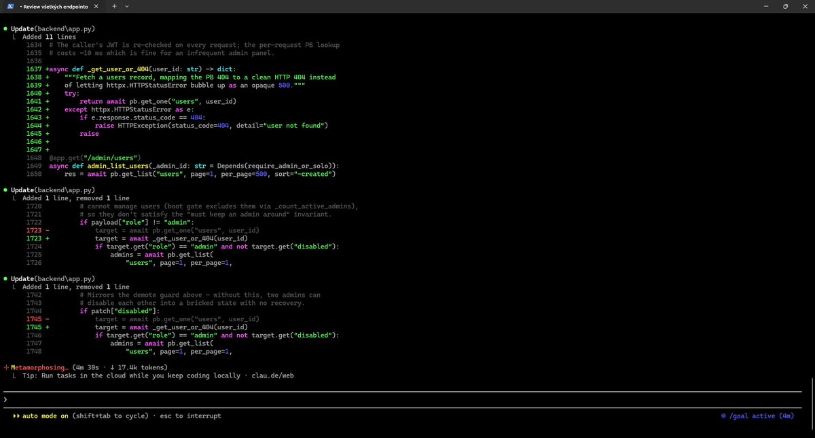Image resolution: width=815 pixels, height=438 pixels.
Task: Click line 1722 'if payload["role"] != "admin":'
Action: [x=137, y=222]
